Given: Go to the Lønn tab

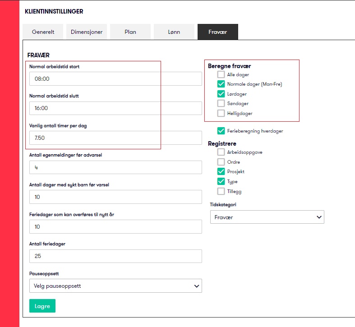Looking at the screenshot, I should (x=174, y=32).
